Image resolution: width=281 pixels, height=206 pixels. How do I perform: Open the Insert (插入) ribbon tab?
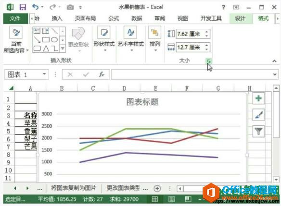click(57, 18)
